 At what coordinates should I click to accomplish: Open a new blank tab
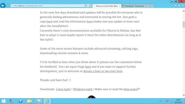pos(152,6)
